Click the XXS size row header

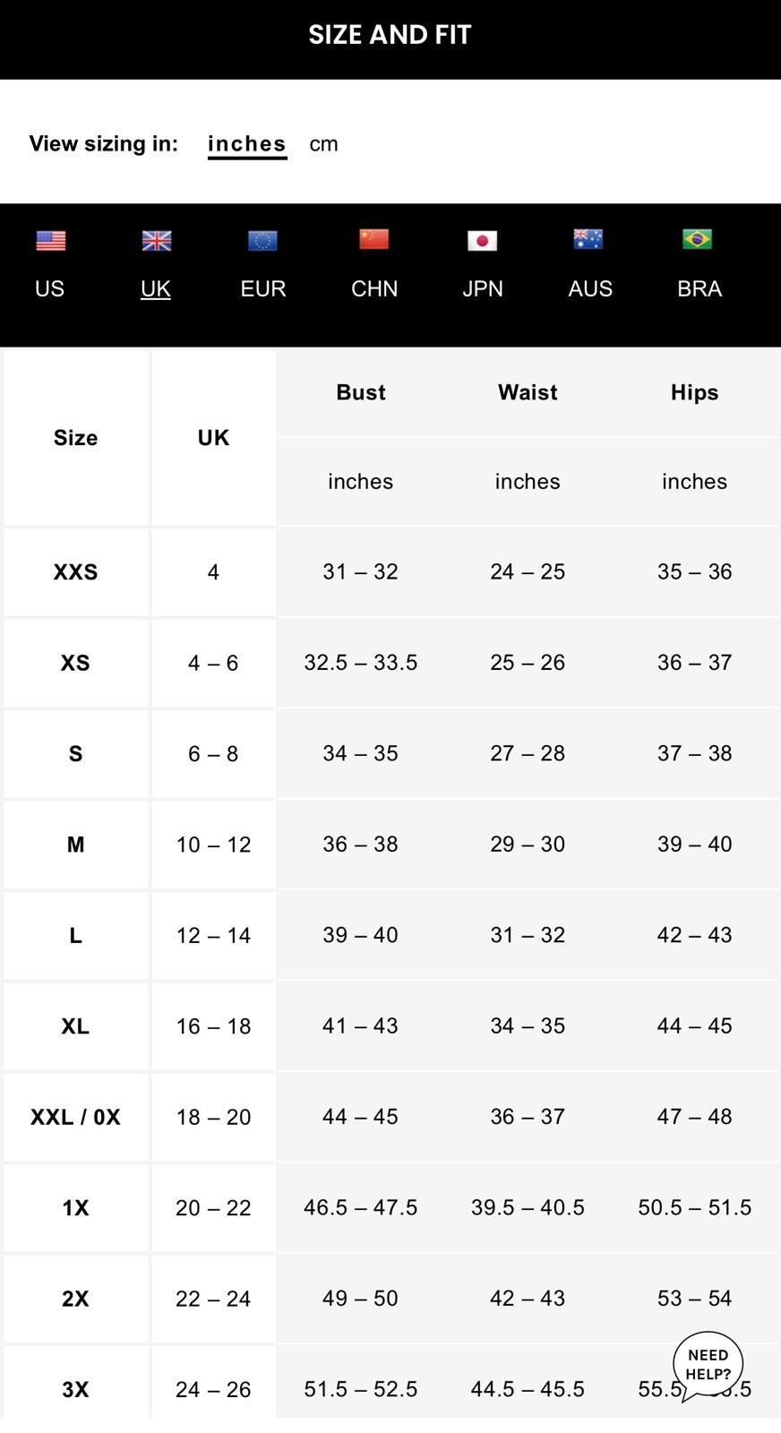click(x=76, y=572)
